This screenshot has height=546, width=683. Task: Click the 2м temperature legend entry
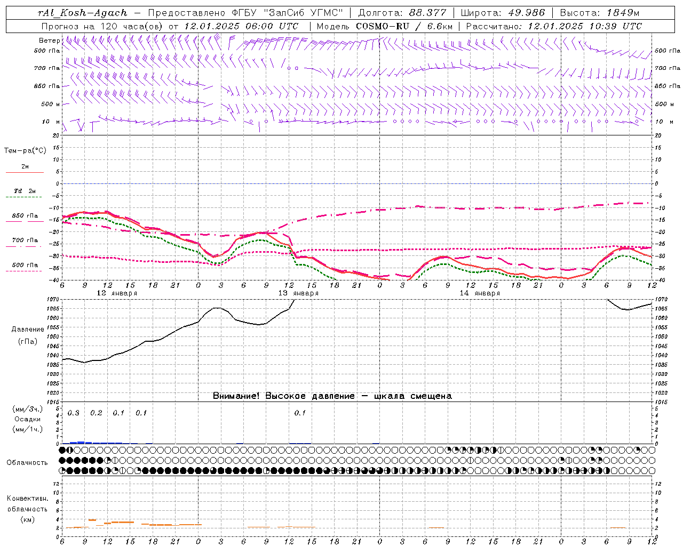tap(25, 167)
